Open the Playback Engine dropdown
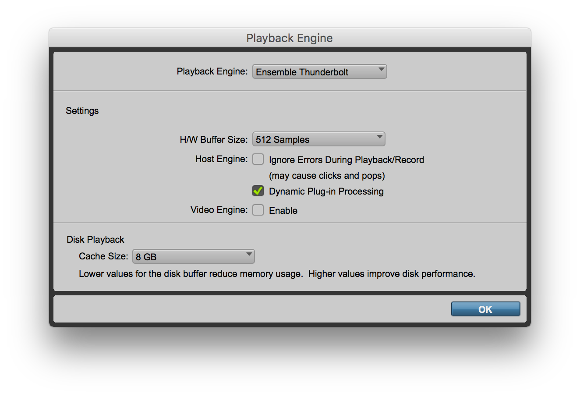Viewport: 580px width, 397px height. click(319, 71)
